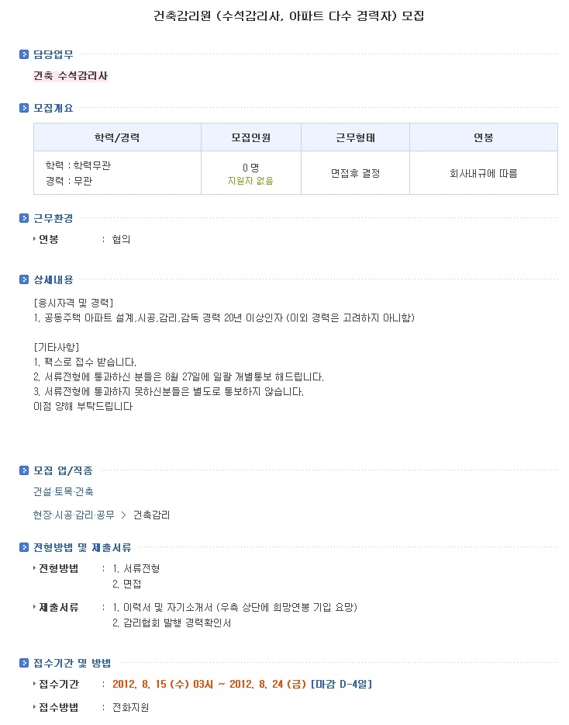The image size is (569, 725).
Task: Select the job posting title heading
Action: pos(288,16)
